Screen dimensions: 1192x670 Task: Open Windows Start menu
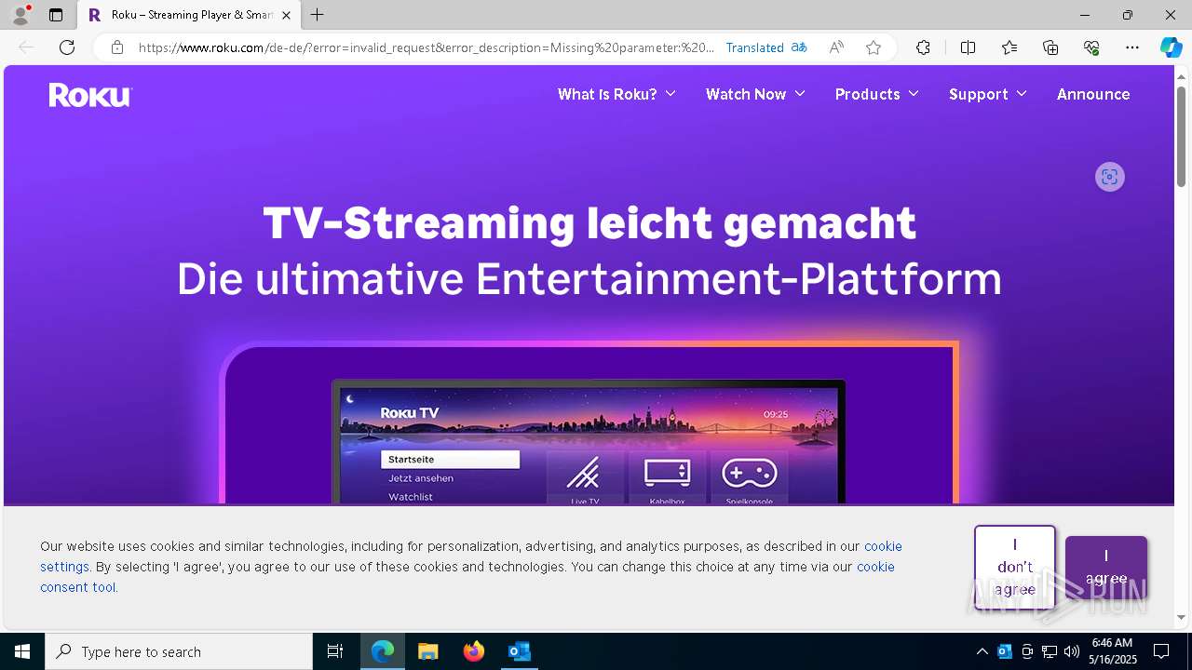tap(22, 651)
